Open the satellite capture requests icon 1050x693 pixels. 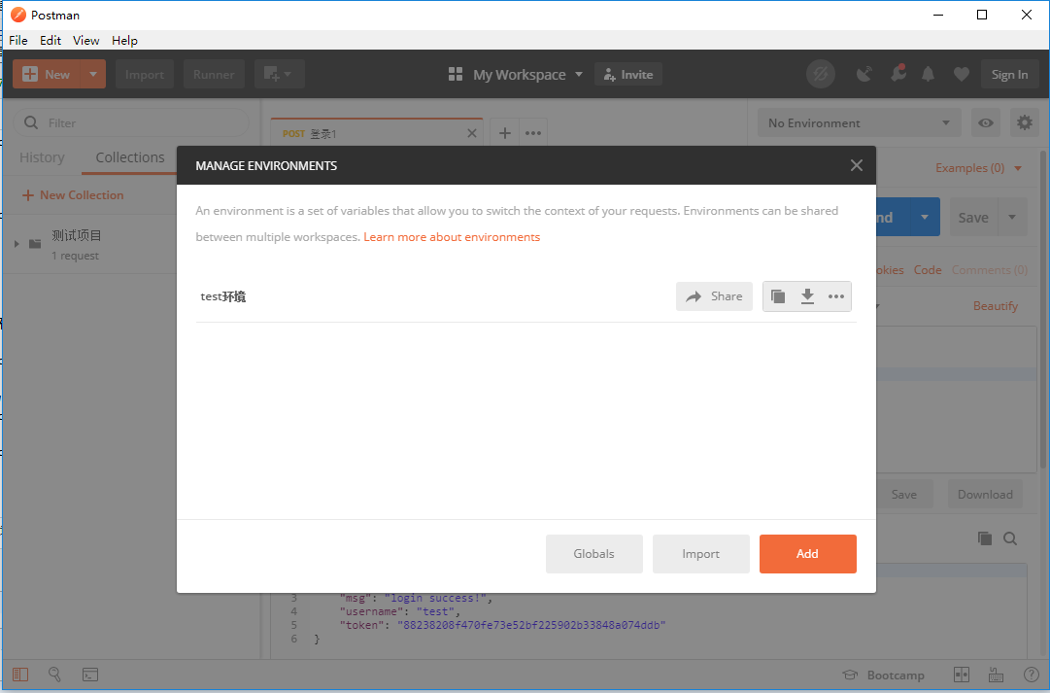click(864, 74)
